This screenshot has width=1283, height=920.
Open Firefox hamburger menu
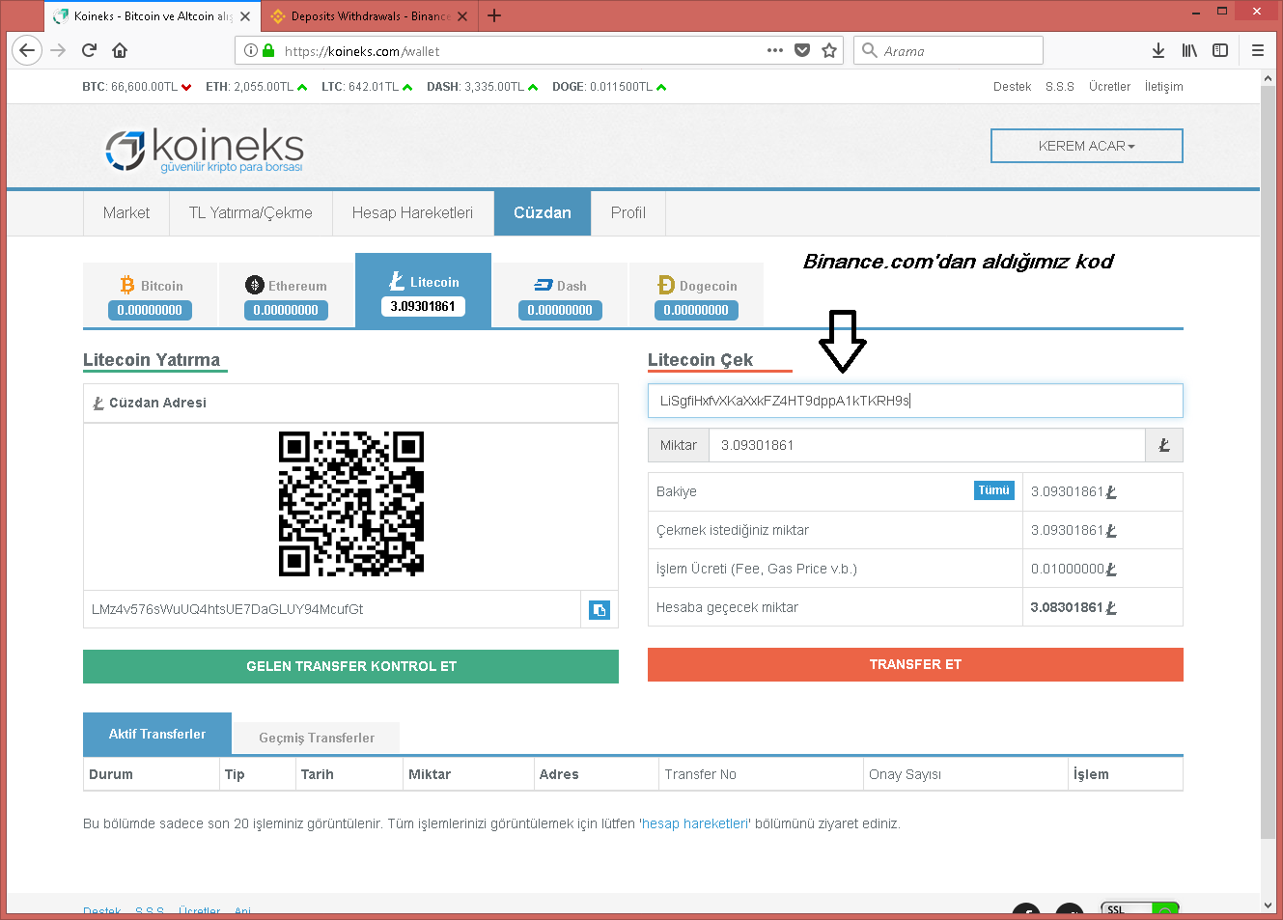[x=1258, y=50]
